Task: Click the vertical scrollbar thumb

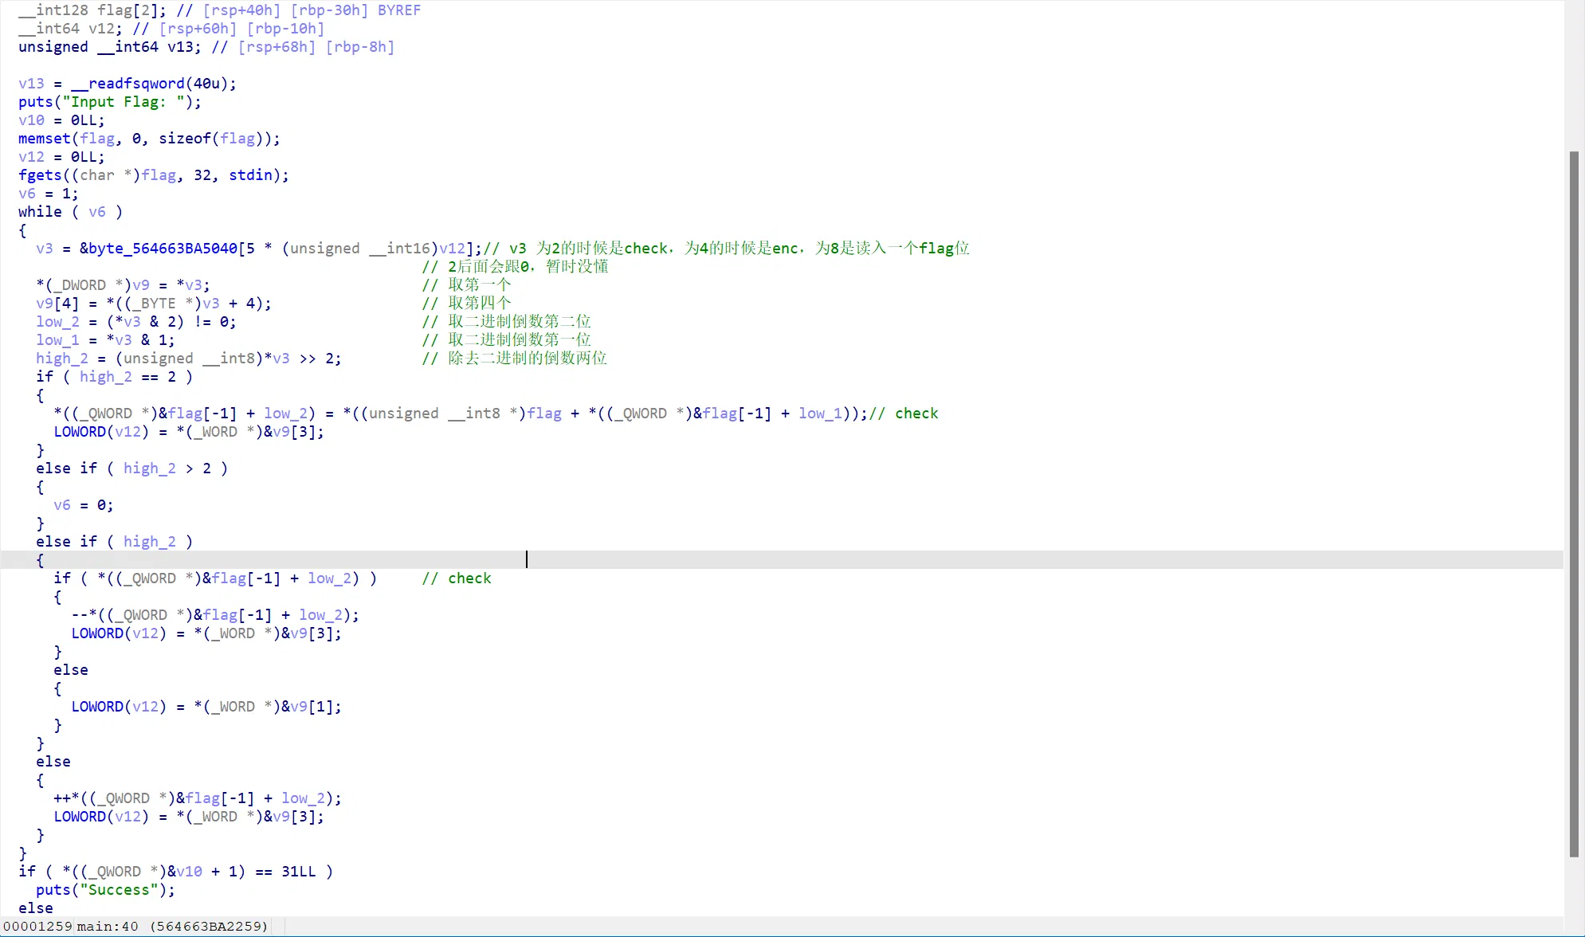Action: 1574,504
